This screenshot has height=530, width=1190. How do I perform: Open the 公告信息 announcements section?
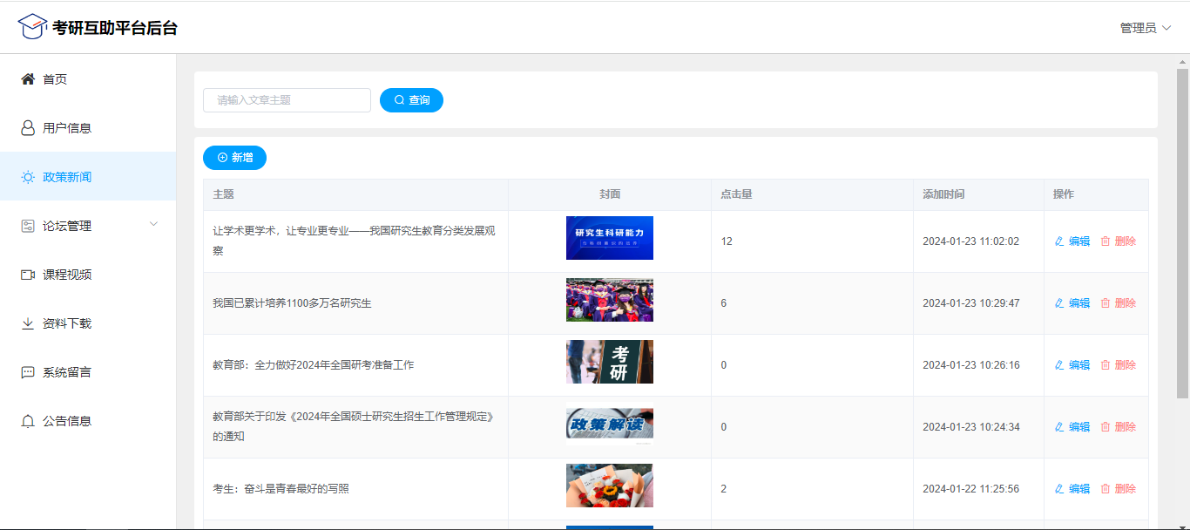pos(66,421)
